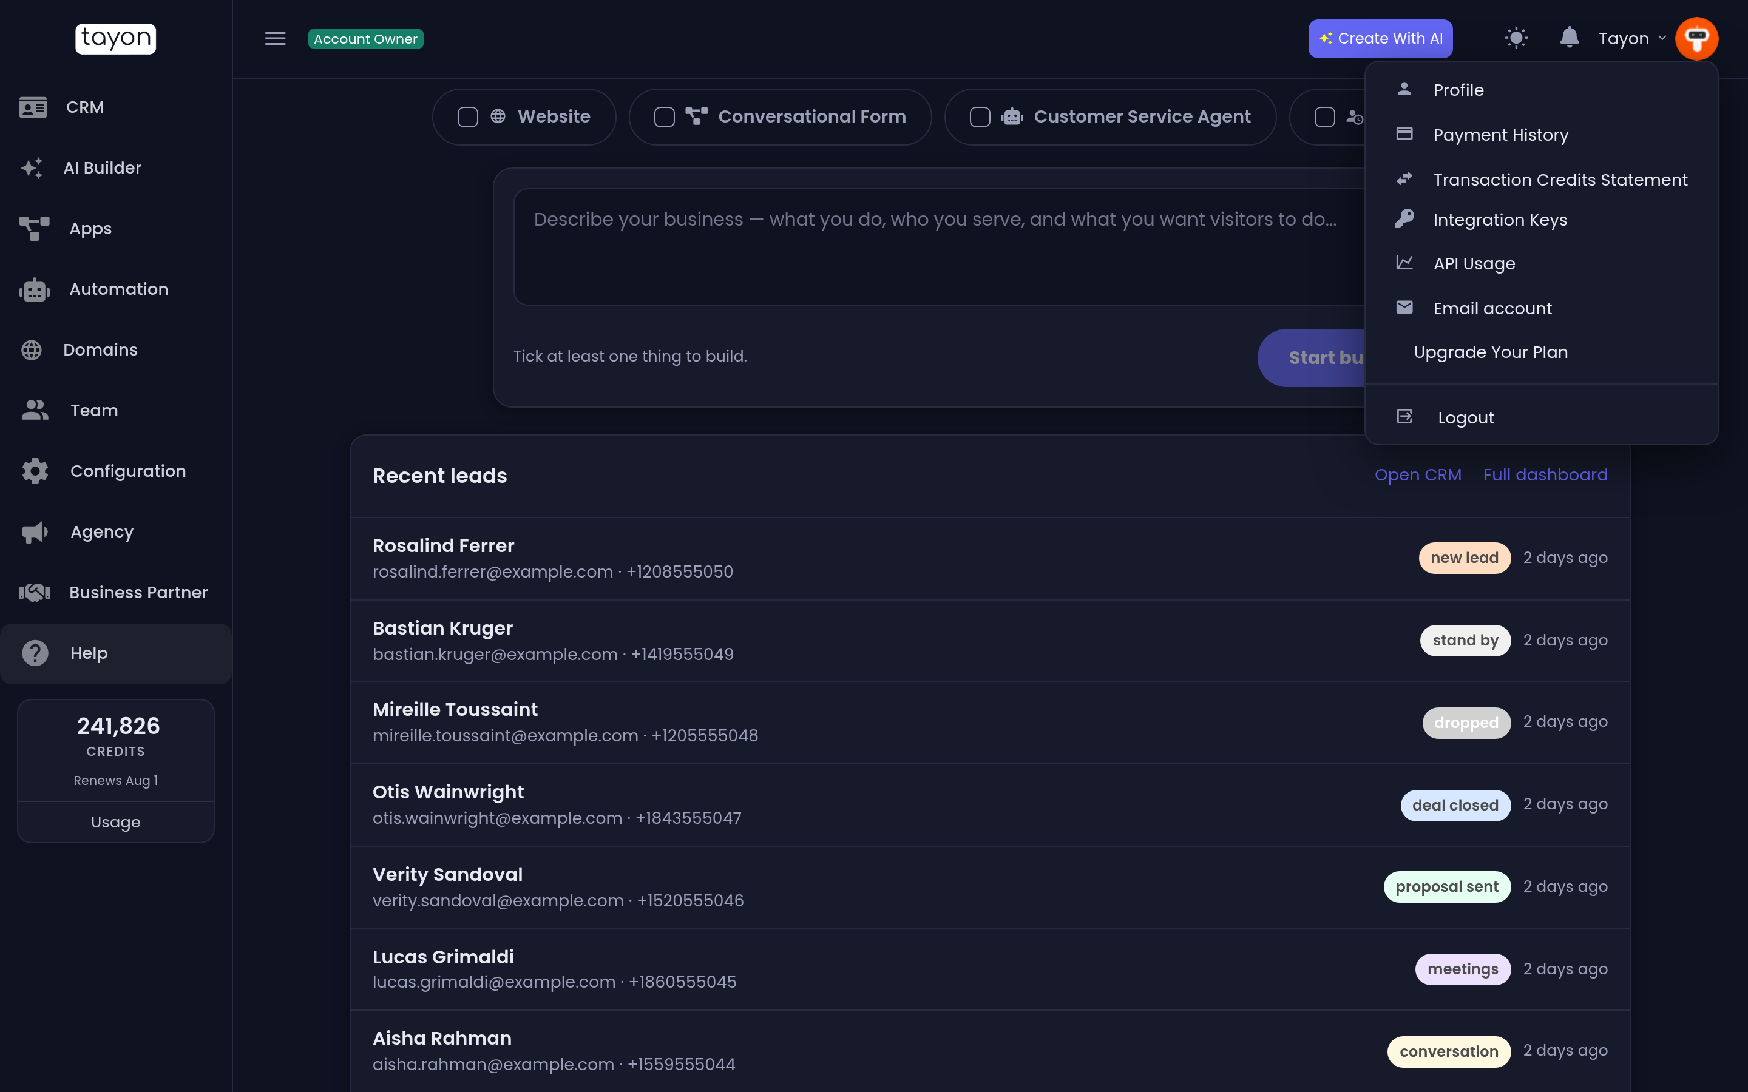Go to Full dashboard link
1748x1092 pixels.
[1545, 474]
